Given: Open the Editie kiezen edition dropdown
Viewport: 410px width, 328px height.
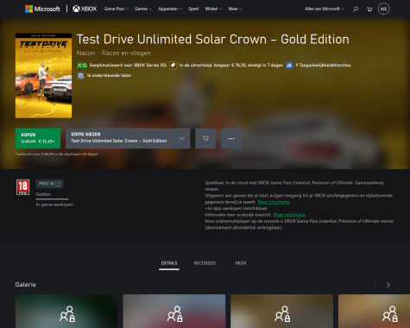Looking at the screenshot, I should click(128, 138).
